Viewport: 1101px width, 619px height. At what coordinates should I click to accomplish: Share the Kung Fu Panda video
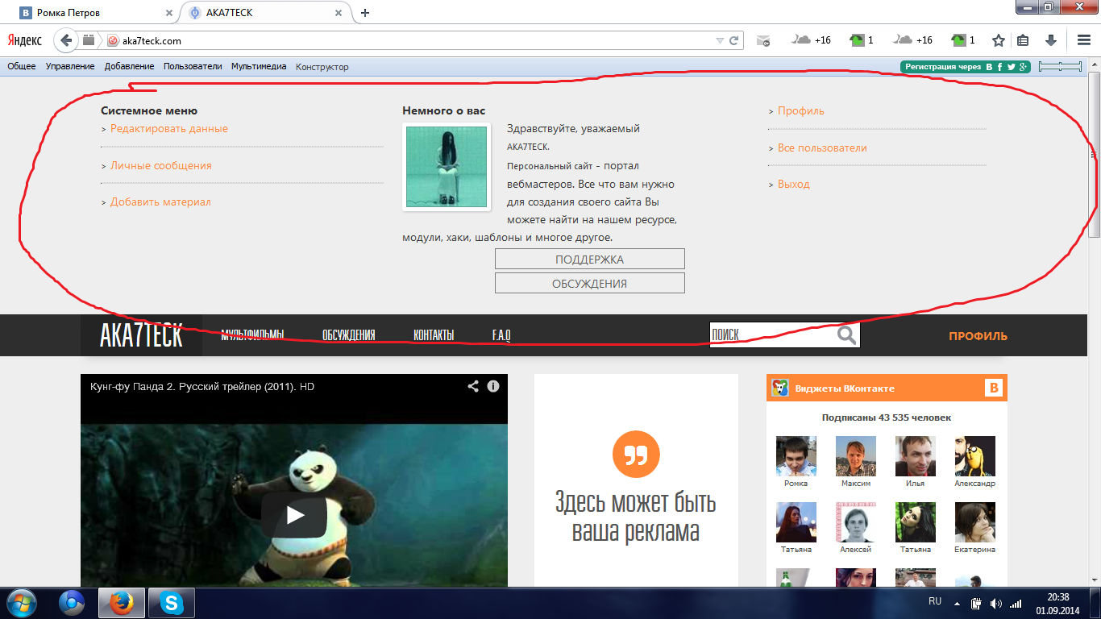tap(473, 386)
